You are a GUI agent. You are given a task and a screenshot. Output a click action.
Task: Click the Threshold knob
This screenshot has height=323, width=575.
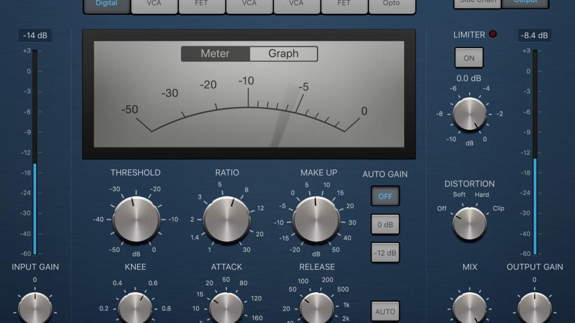tap(136, 220)
